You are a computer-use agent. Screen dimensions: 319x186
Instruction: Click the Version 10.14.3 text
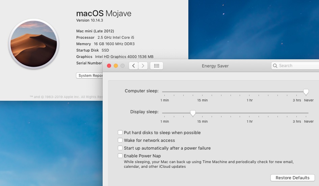89,20
